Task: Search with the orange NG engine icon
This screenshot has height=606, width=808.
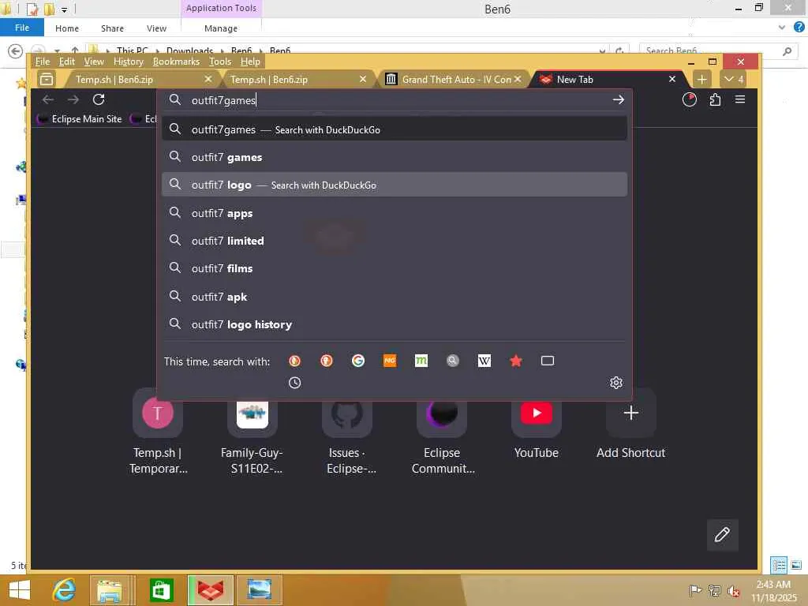Action: click(x=390, y=361)
